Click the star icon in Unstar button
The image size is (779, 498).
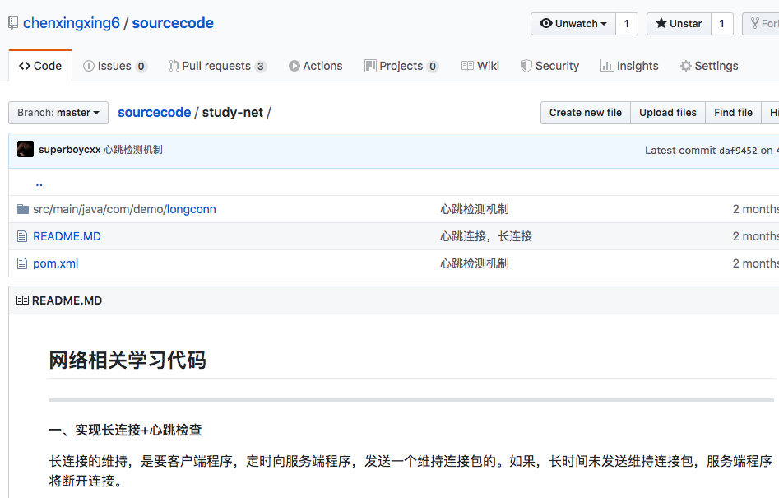point(661,23)
